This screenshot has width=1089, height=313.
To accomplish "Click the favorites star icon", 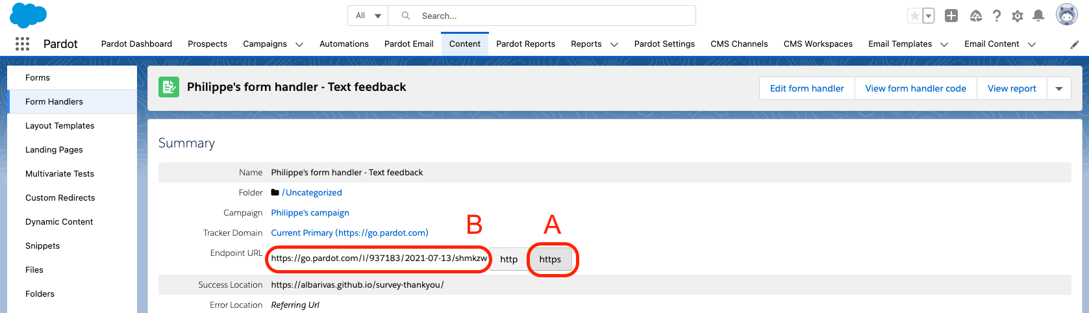I will click(914, 16).
